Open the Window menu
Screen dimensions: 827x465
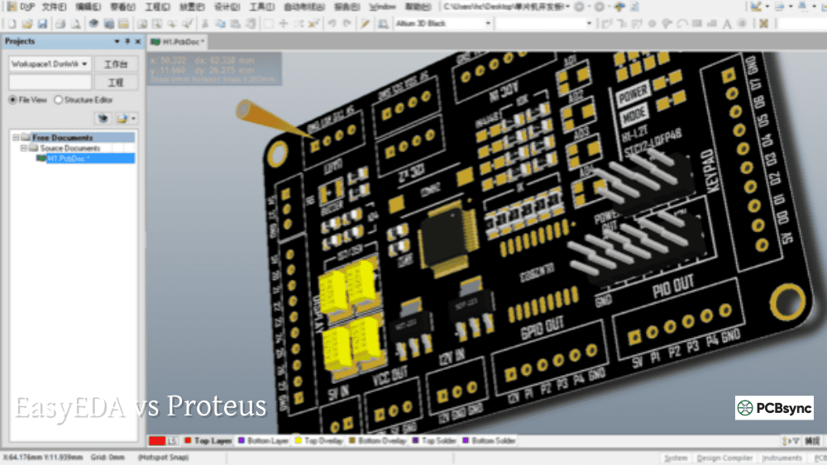tap(383, 7)
